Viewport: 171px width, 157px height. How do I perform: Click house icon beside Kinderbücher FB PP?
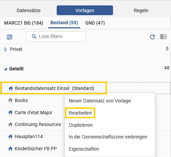point(10,149)
